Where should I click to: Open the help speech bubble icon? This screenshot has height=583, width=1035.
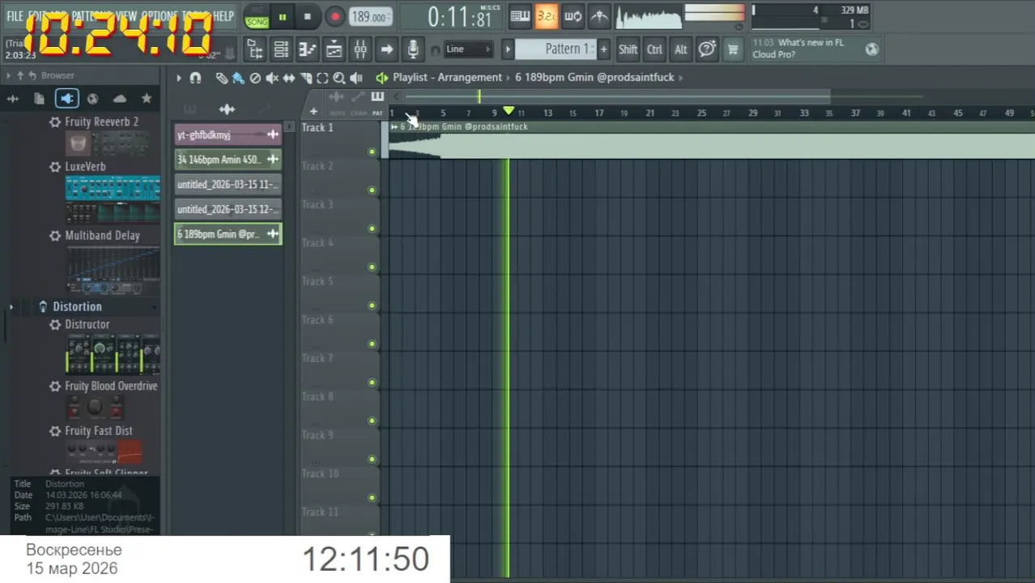point(707,49)
